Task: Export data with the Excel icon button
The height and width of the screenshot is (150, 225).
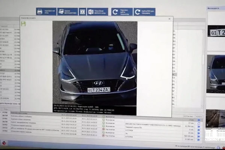Action: [x=97, y=12]
